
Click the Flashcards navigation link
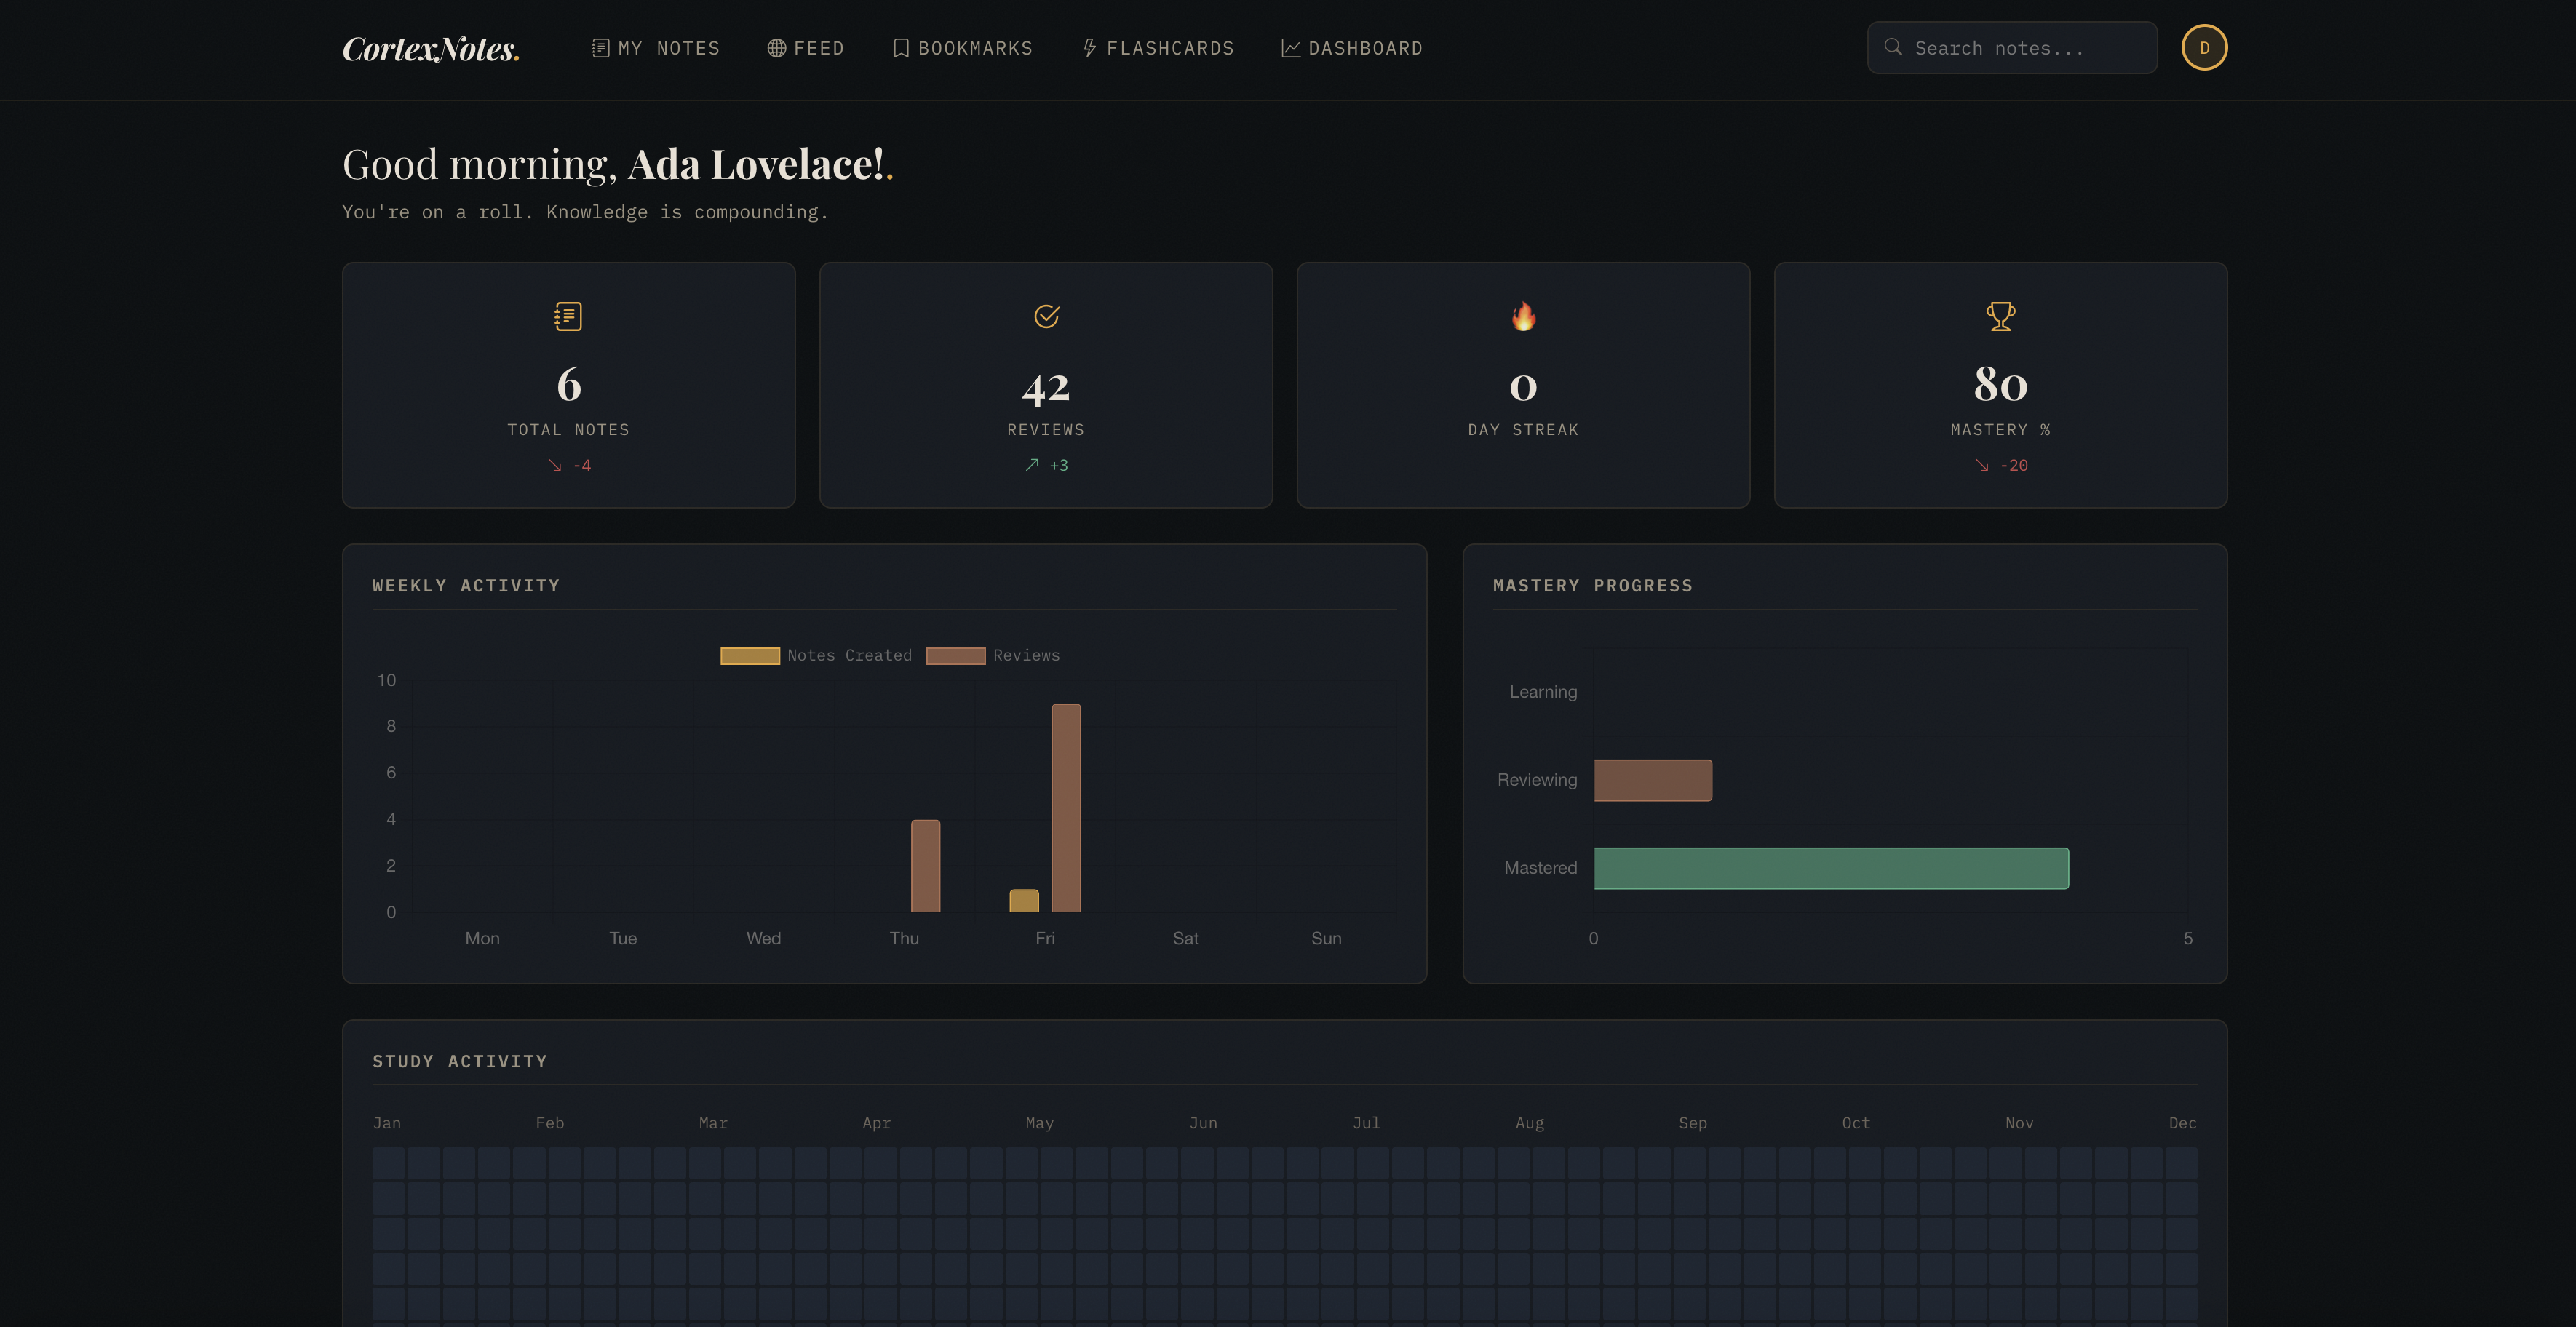click(1158, 48)
